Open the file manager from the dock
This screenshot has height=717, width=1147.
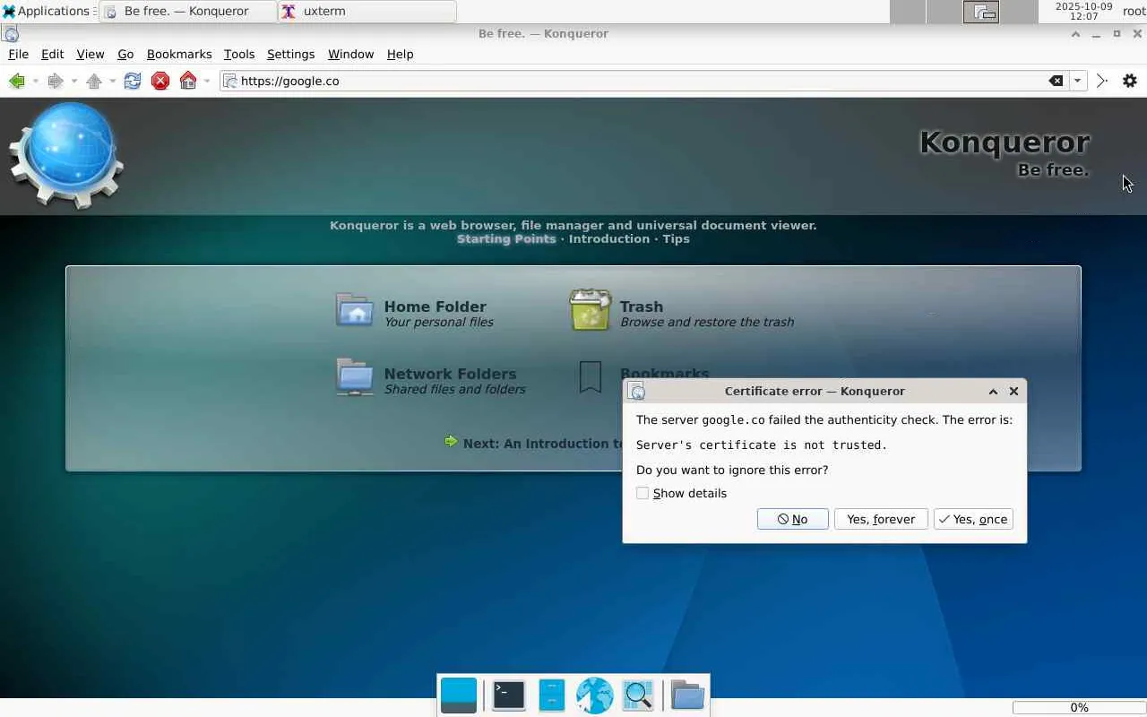pyautogui.click(x=551, y=695)
